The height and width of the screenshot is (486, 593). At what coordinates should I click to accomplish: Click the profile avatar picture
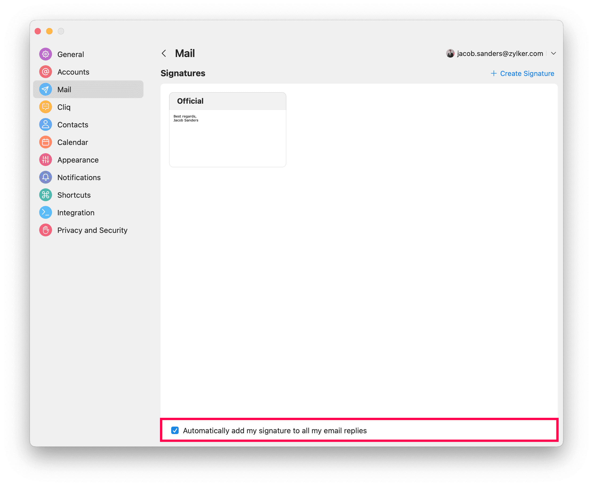coord(450,54)
